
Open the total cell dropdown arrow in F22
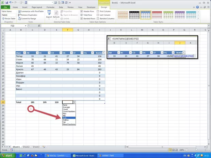pyautogui.click(x=75, y=102)
